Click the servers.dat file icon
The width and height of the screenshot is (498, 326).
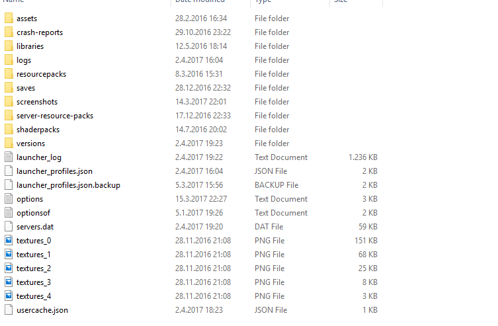click(9, 227)
